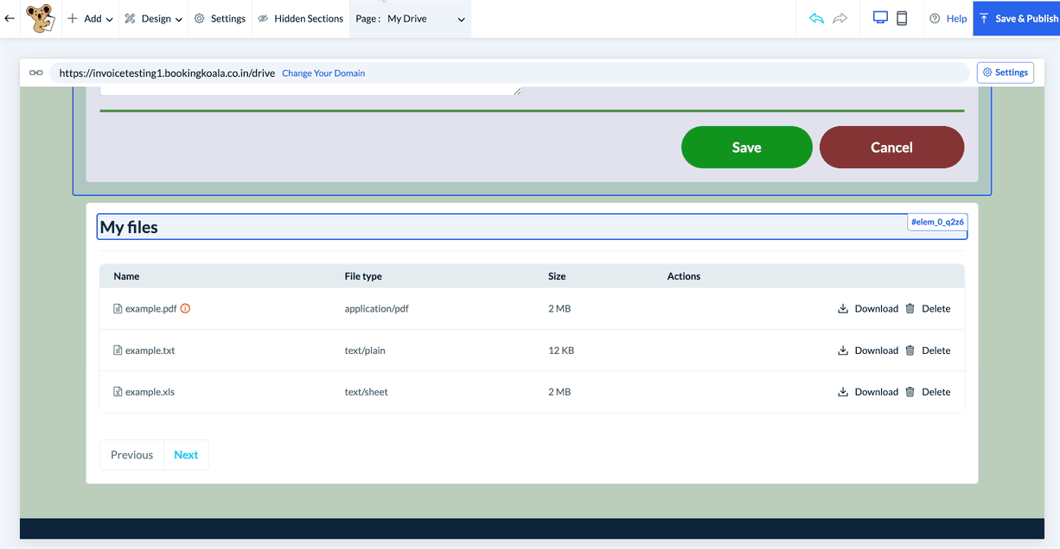The height and width of the screenshot is (549, 1060).
Task: Click the back arrow icon
Action: [10, 18]
